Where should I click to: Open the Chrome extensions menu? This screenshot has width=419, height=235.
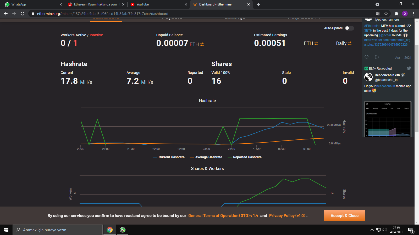[396, 14]
